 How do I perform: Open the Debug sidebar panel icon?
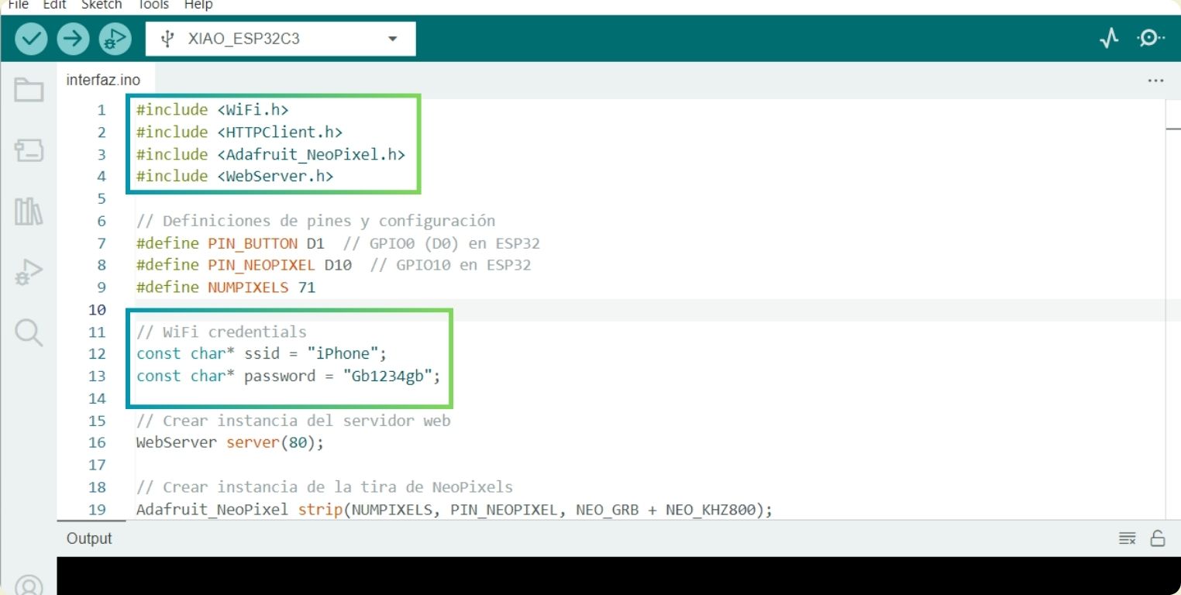tap(29, 273)
